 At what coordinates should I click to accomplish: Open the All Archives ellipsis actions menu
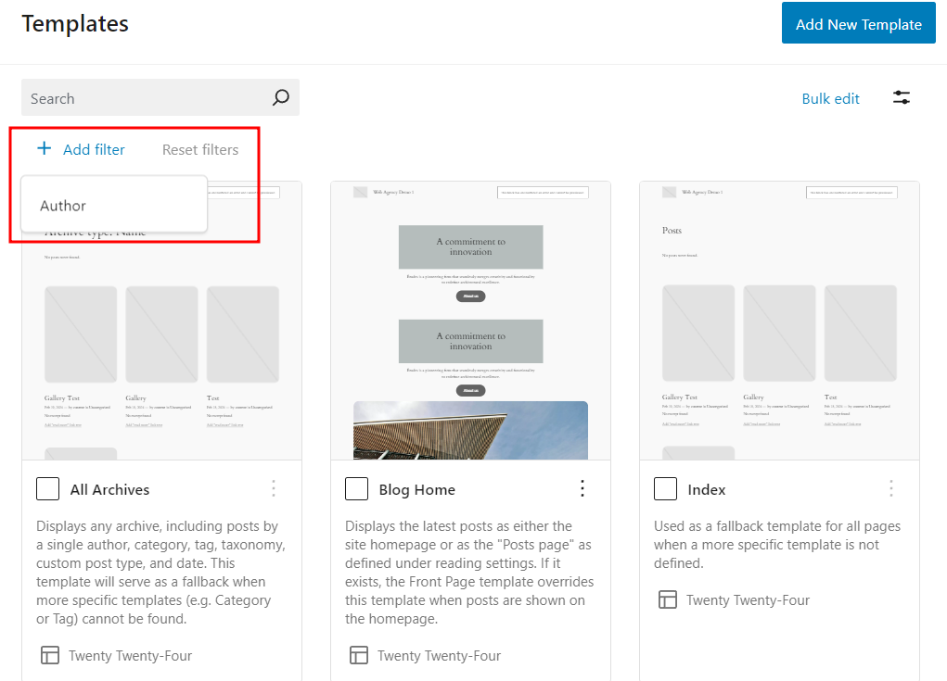[274, 489]
